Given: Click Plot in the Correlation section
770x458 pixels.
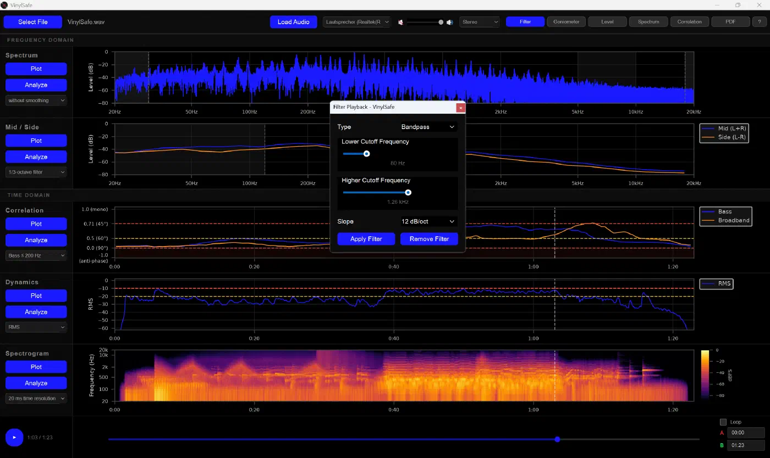Looking at the screenshot, I should pyautogui.click(x=36, y=224).
